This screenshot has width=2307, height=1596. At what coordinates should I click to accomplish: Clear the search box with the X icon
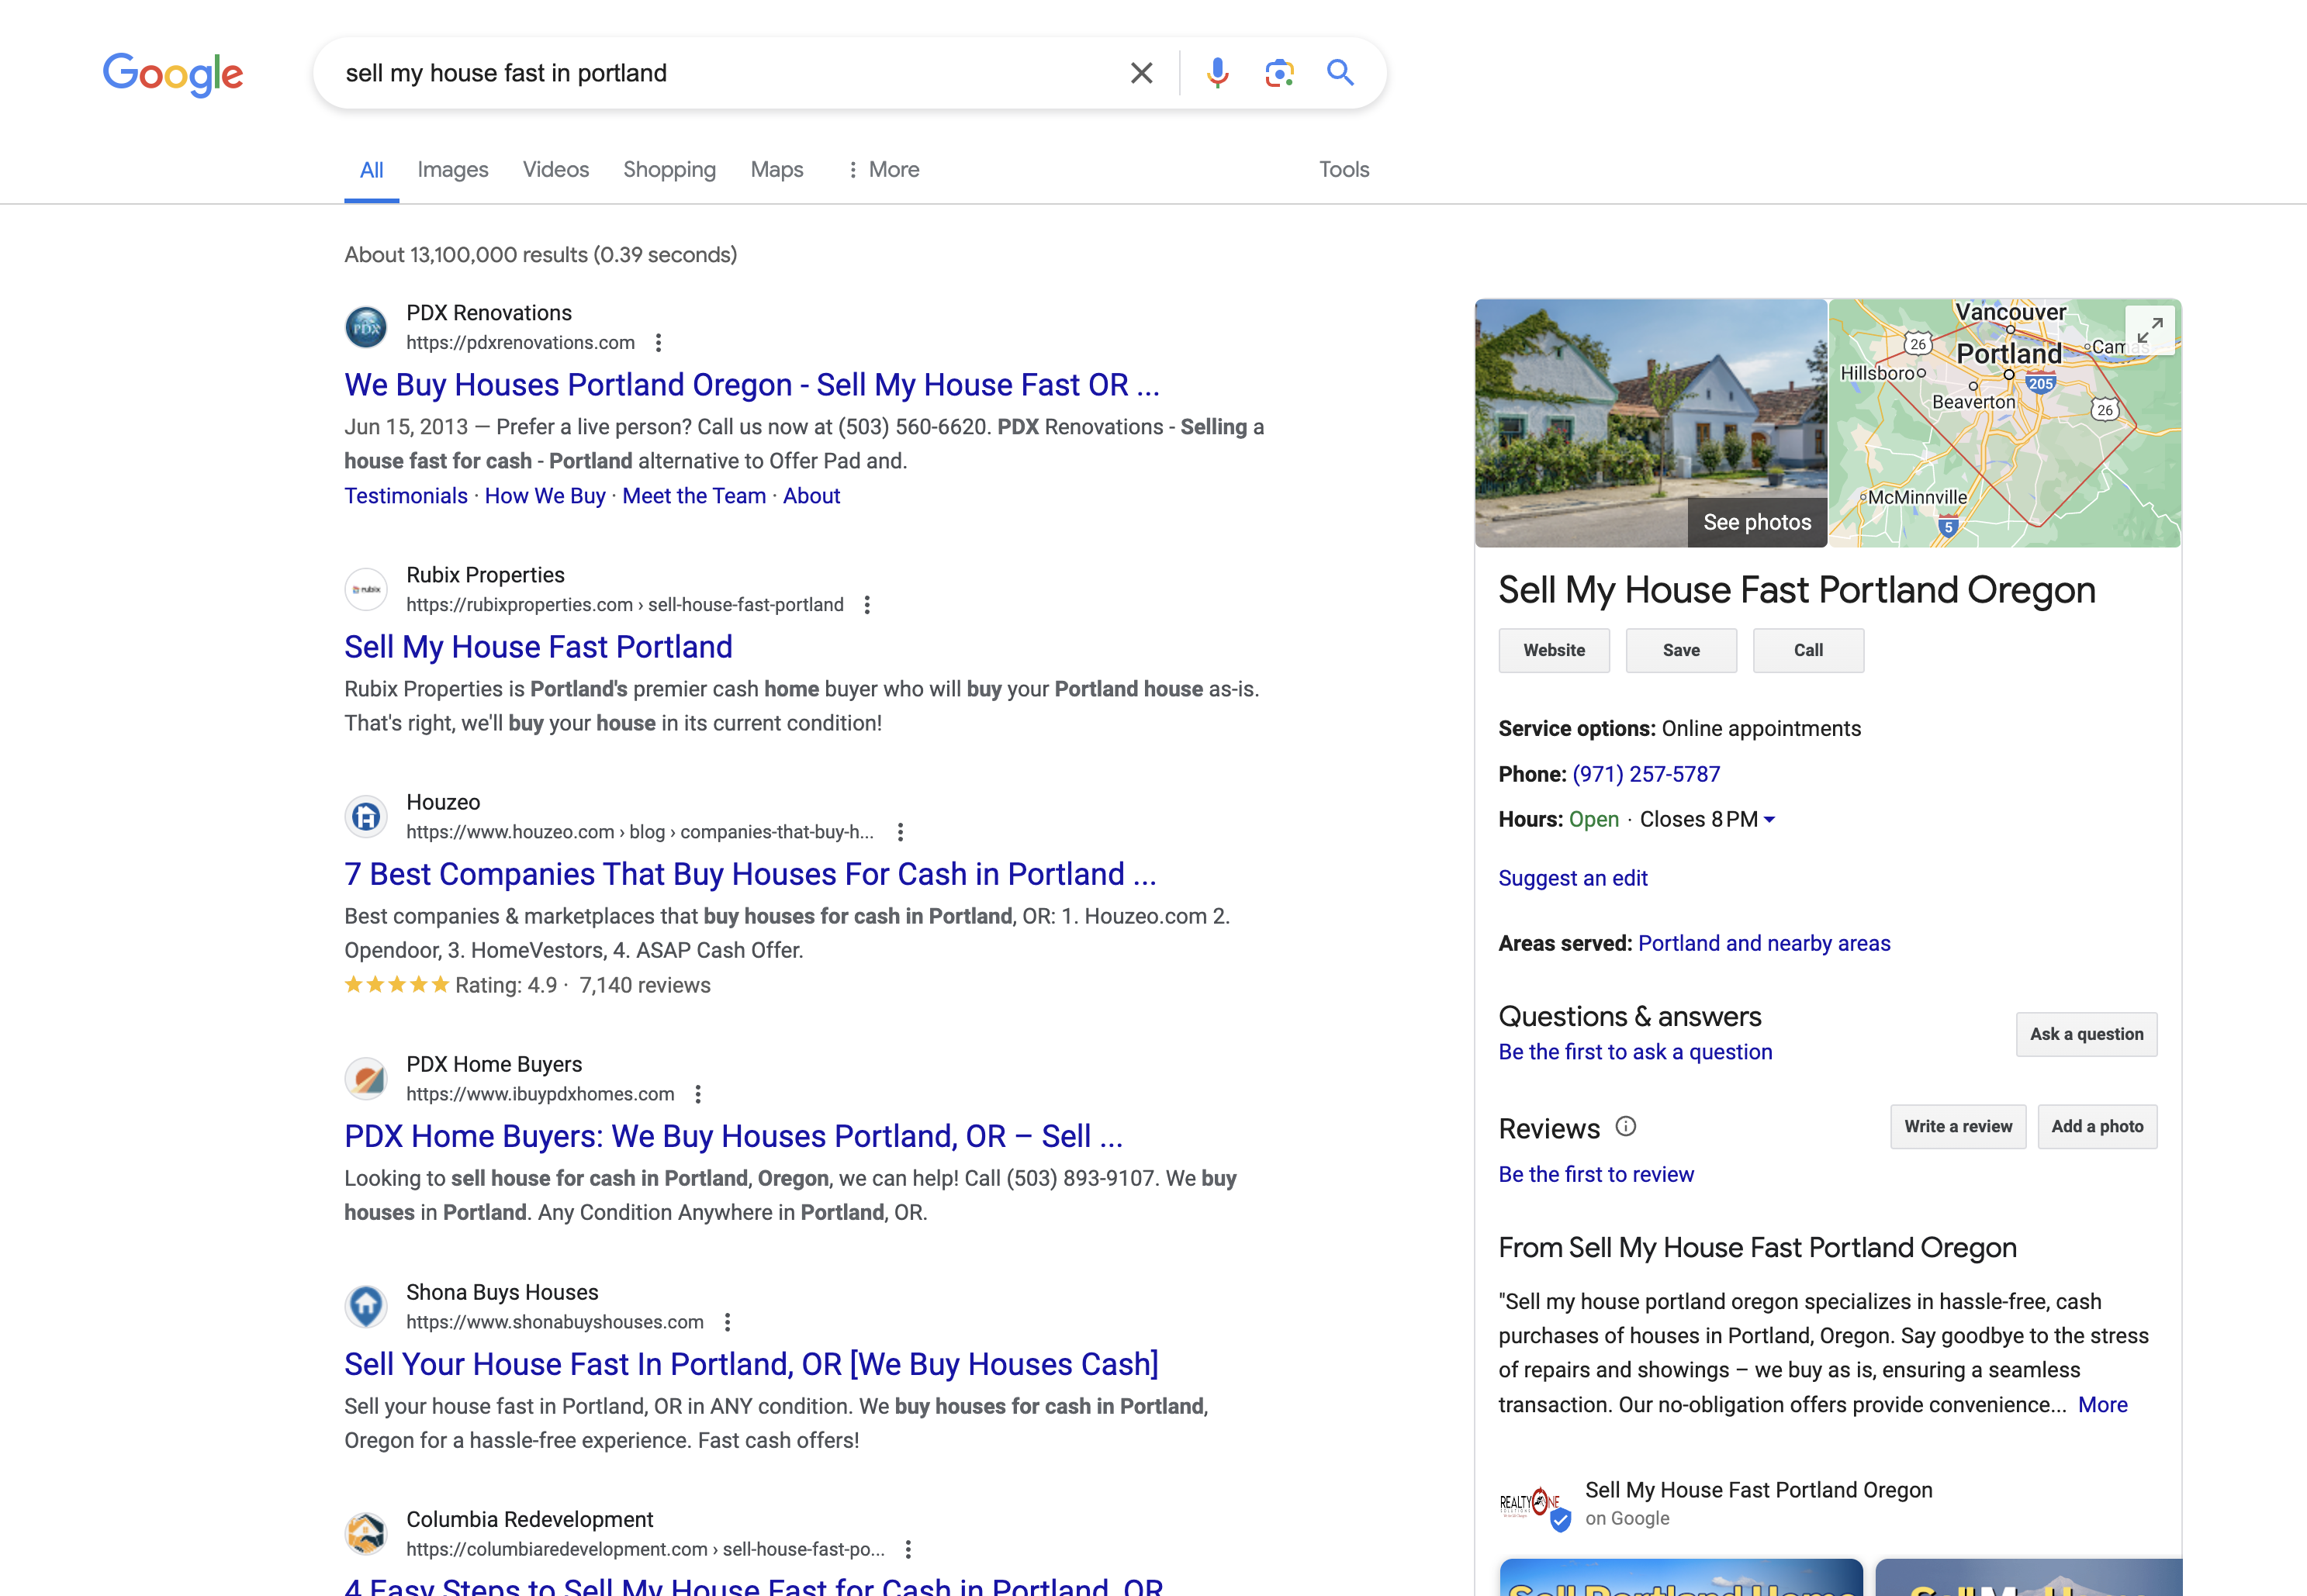[x=1141, y=73]
